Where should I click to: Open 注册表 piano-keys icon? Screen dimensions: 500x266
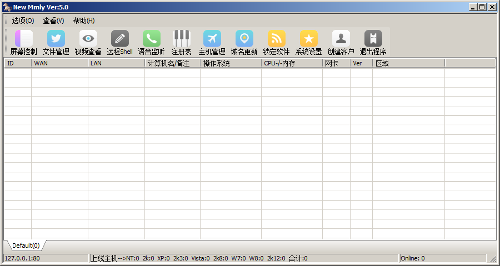click(x=182, y=39)
